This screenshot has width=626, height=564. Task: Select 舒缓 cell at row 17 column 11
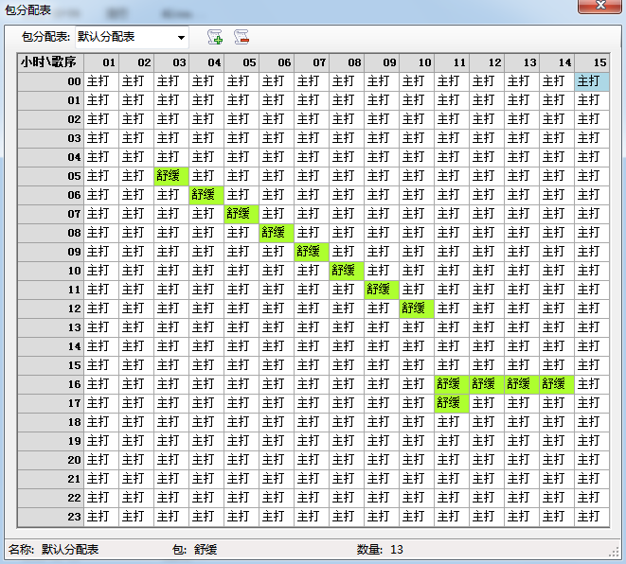click(x=452, y=403)
